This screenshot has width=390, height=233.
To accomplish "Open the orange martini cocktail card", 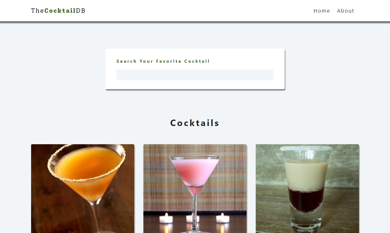I will pyautogui.click(x=83, y=188).
